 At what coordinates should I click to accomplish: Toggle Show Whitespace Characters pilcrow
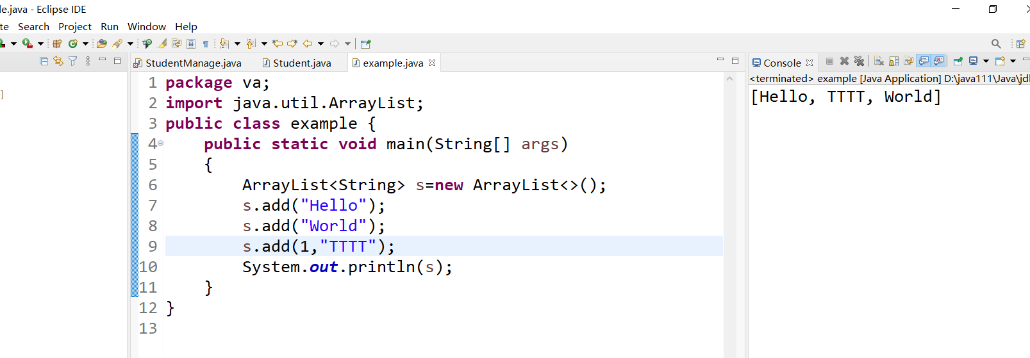206,44
